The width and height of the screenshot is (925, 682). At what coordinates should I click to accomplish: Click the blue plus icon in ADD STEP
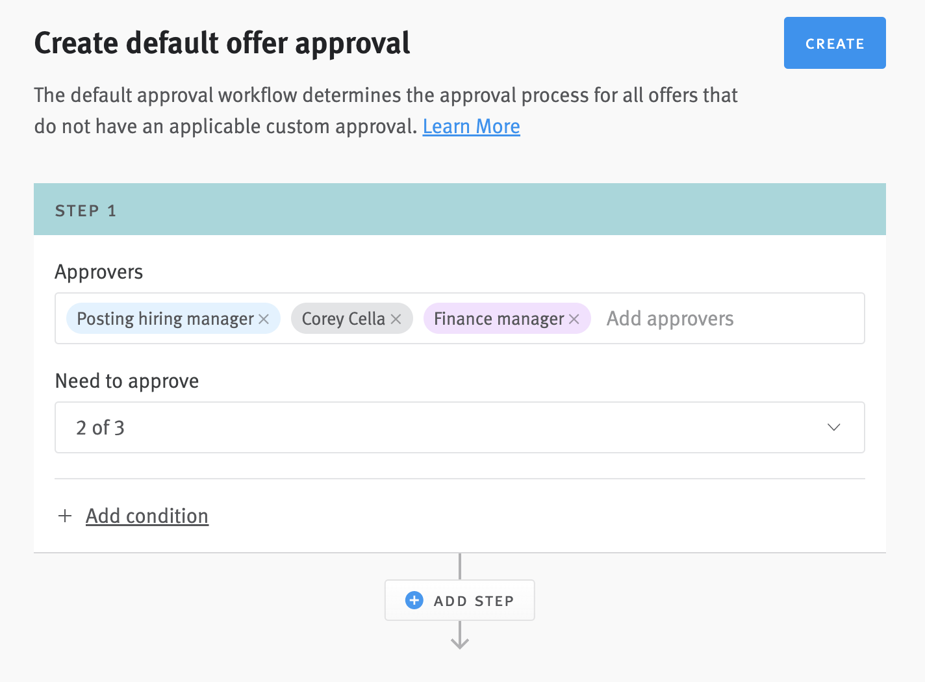pyautogui.click(x=414, y=600)
